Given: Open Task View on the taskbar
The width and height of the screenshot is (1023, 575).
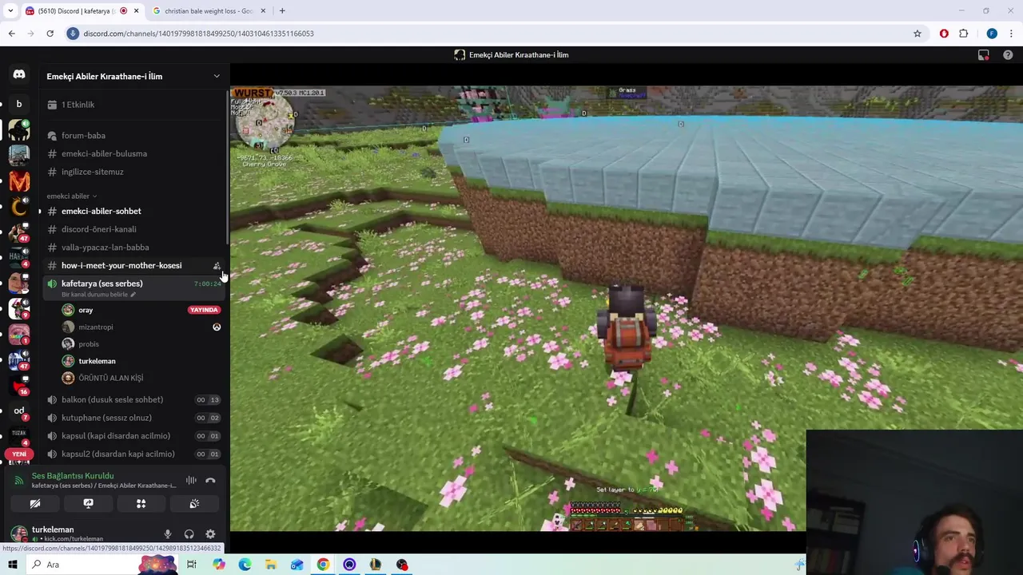Looking at the screenshot, I should 192,565.
